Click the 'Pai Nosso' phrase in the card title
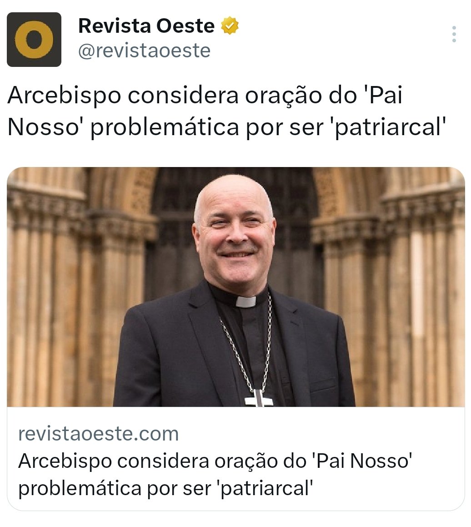The width and height of the screenshot is (471, 527). pyautogui.click(x=364, y=461)
